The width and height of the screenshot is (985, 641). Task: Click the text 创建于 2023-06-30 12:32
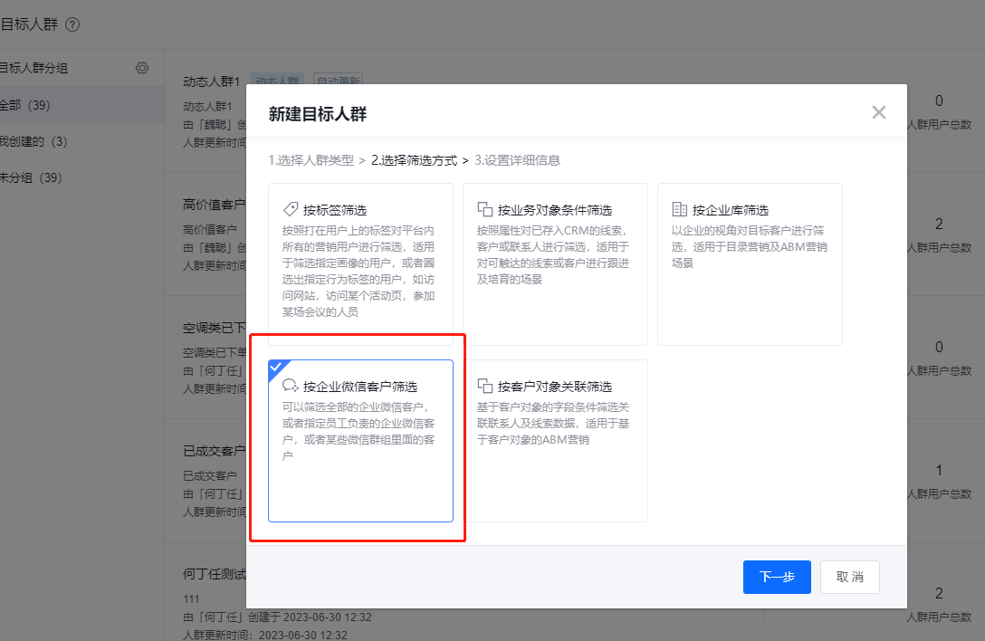309,617
